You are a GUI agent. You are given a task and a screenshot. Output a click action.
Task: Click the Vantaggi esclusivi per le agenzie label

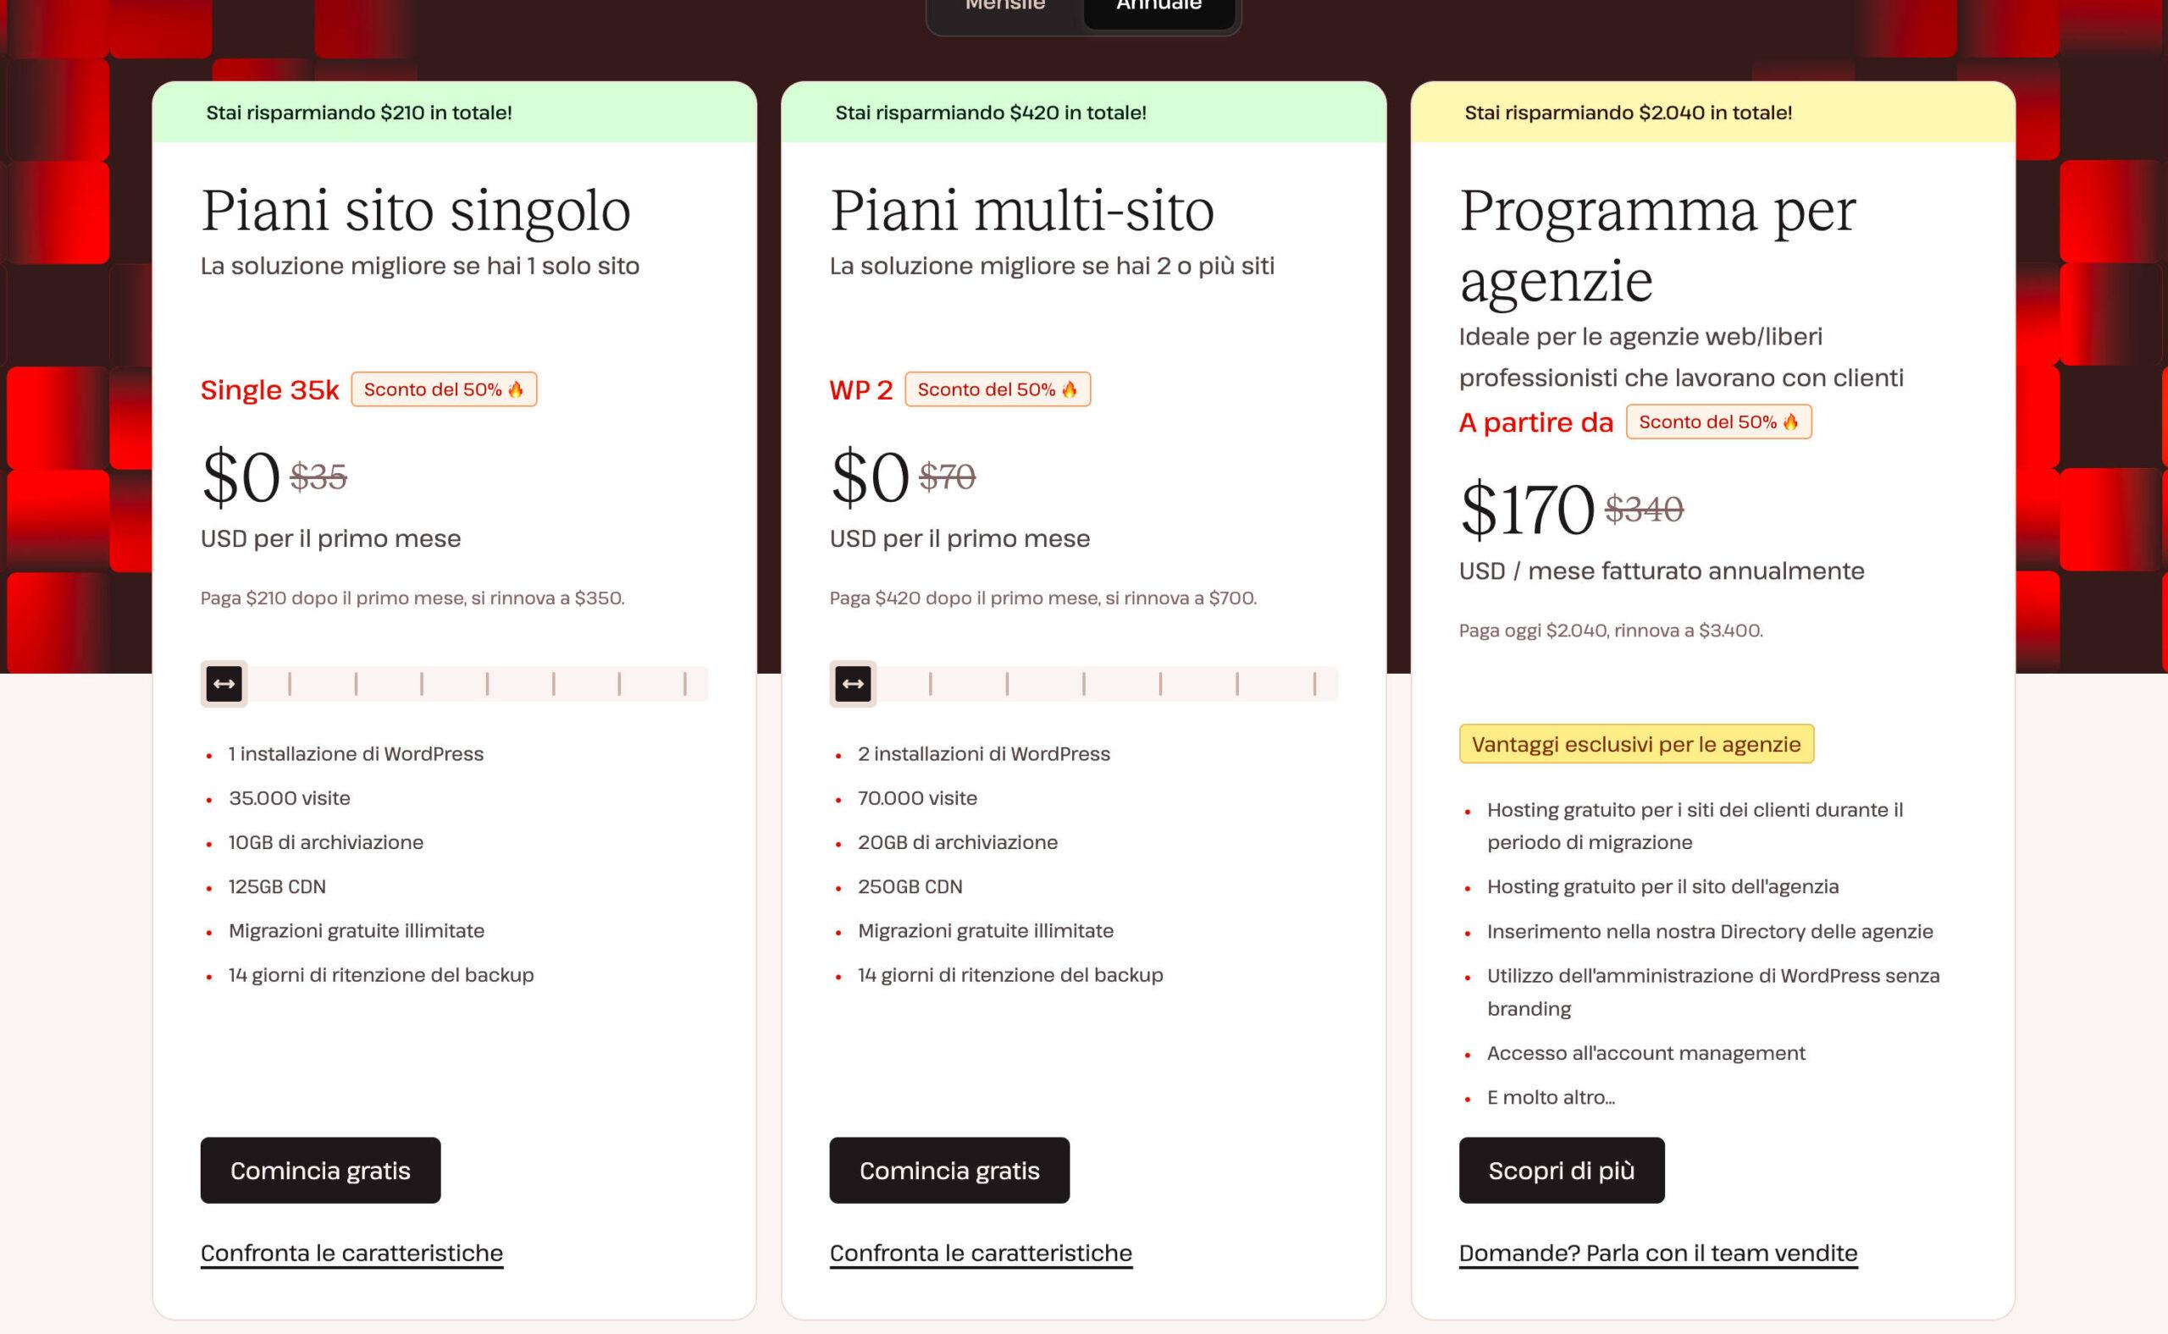tap(1635, 744)
